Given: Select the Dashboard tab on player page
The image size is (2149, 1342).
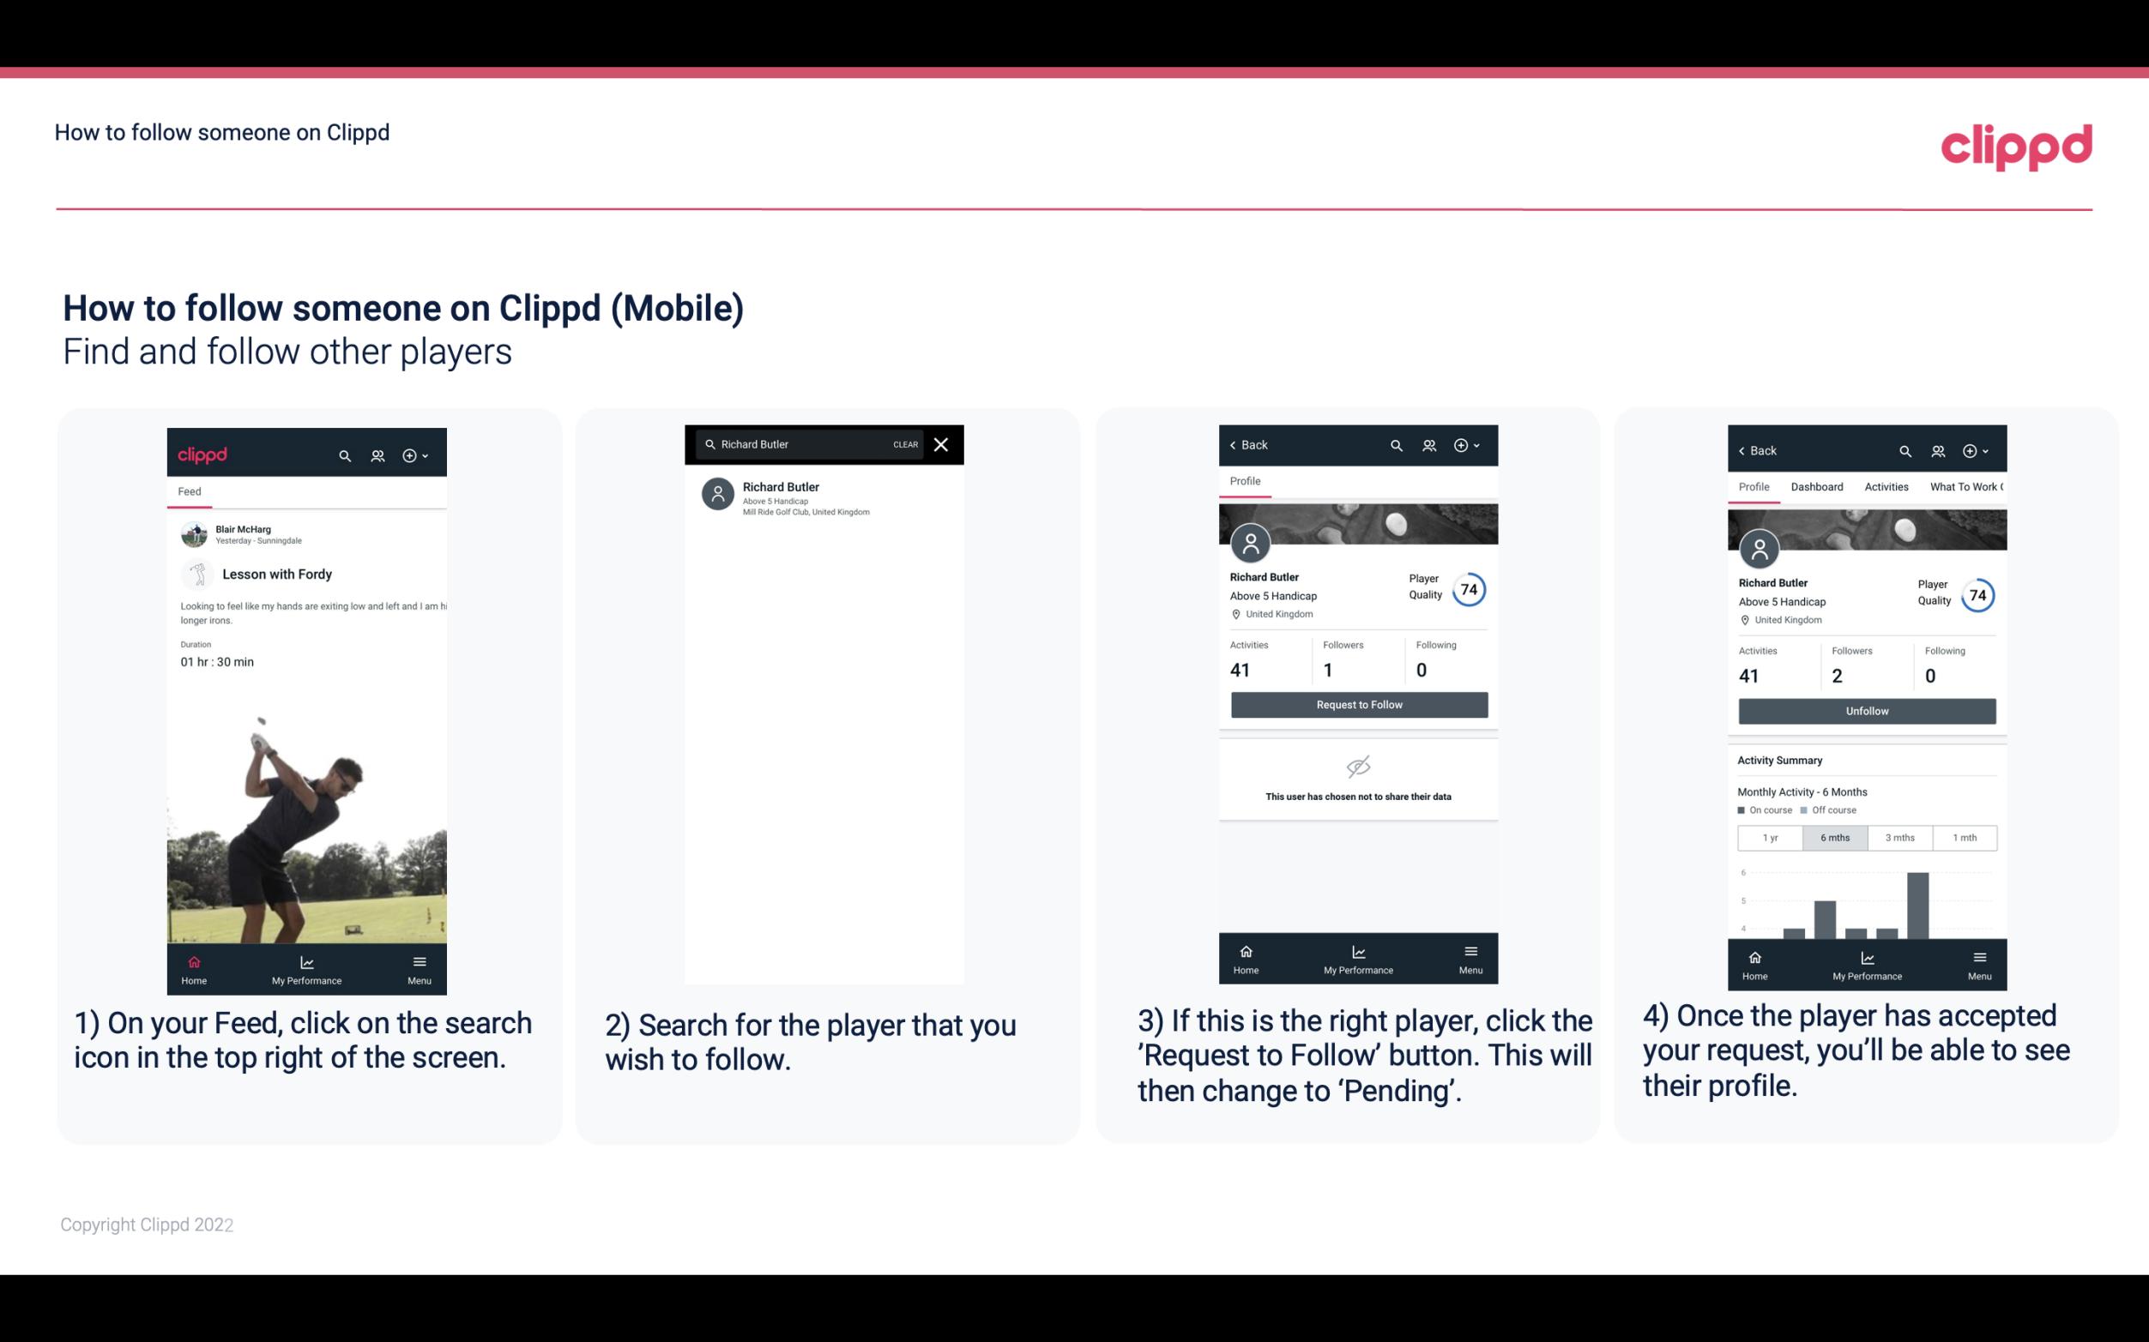Looking at the screenshot, I should coord(1817,487).
